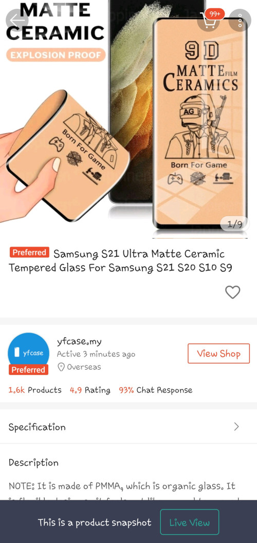Click the View Shop button
The image size is (257, 543).
(x=219, y=354)
